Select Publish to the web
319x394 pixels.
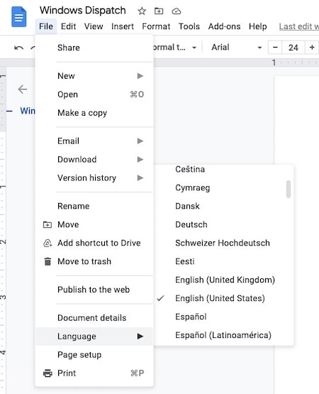[94, 290]
